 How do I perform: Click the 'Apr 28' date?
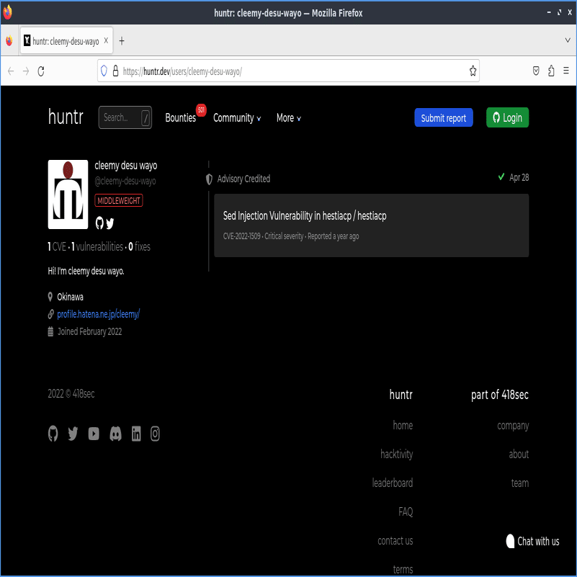point(519,178)
